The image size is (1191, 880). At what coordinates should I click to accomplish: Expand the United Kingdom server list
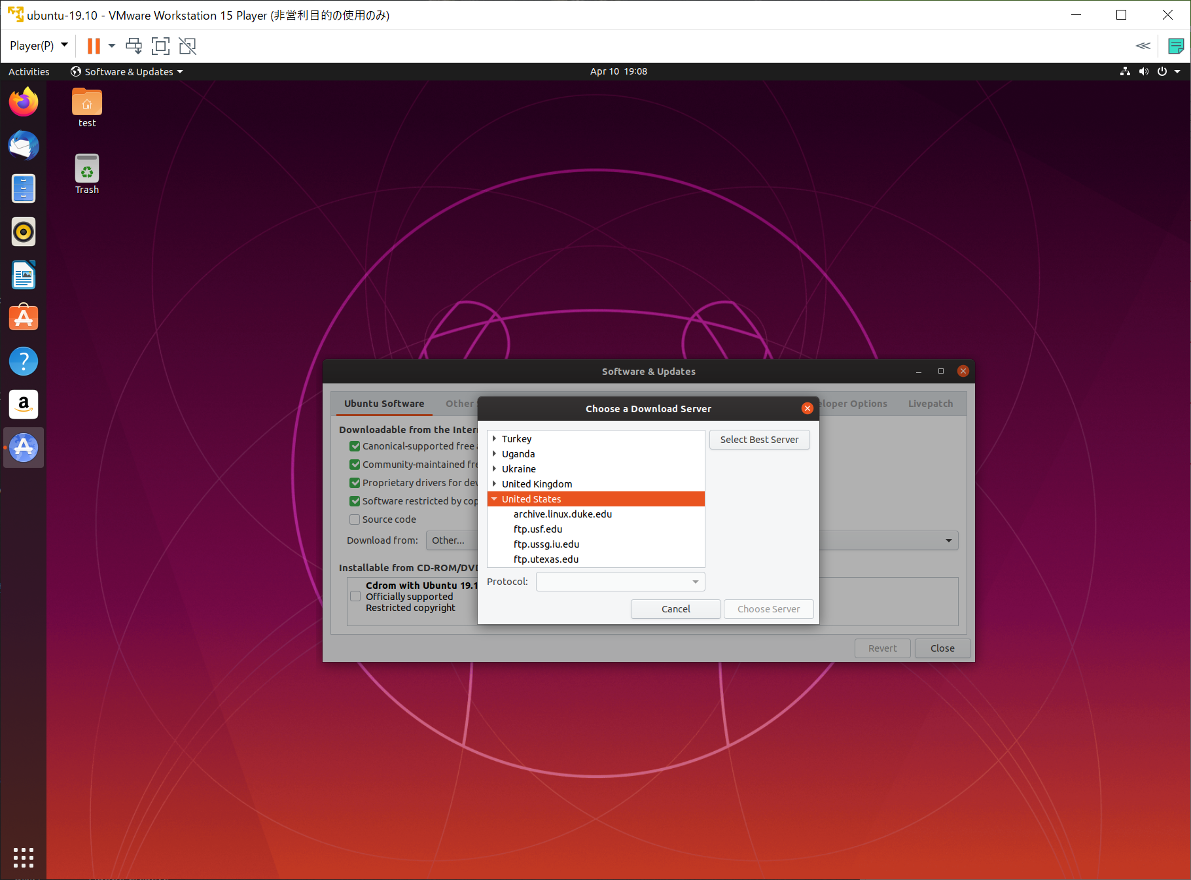click(x=495, y=484)
